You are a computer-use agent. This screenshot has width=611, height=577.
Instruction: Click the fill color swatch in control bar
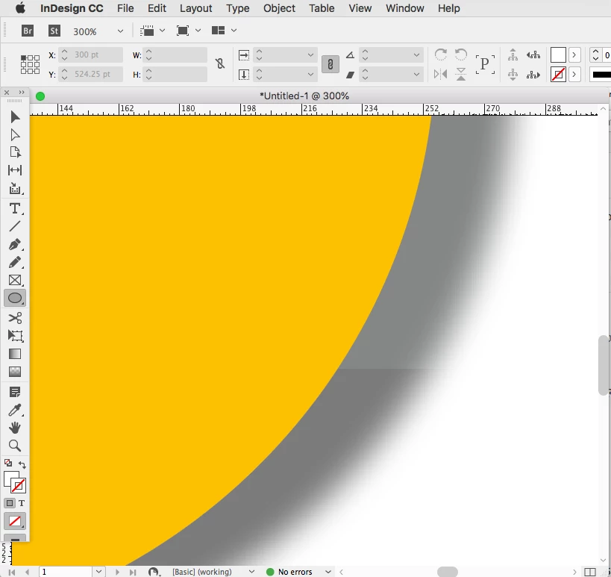[558, 55]
